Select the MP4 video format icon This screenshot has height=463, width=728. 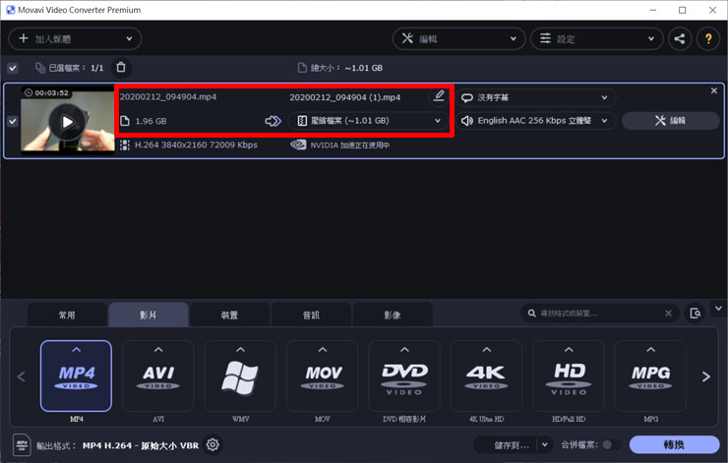[76, 376]
